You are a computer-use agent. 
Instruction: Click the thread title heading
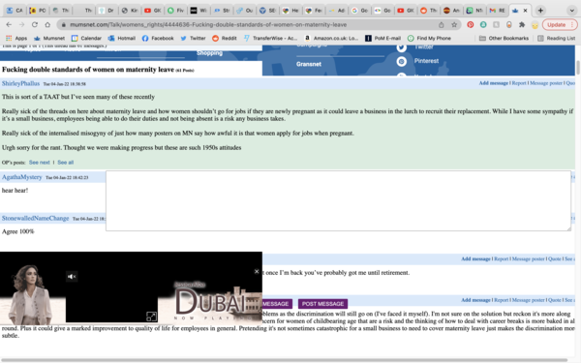(x=88, y=70)
